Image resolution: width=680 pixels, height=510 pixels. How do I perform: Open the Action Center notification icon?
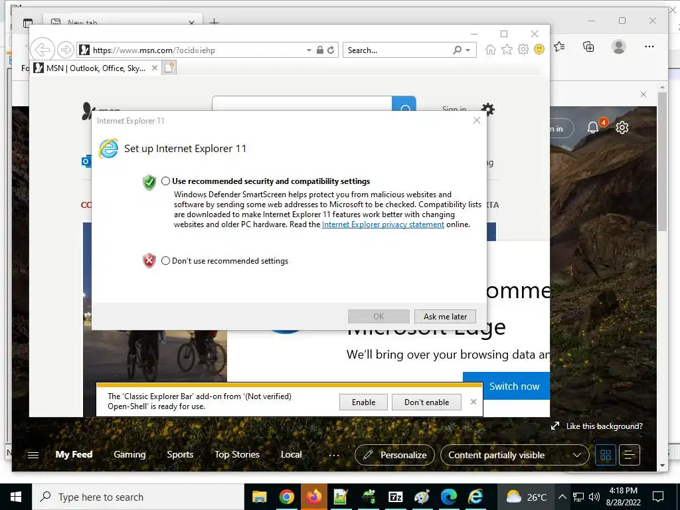tap(658, 497)
